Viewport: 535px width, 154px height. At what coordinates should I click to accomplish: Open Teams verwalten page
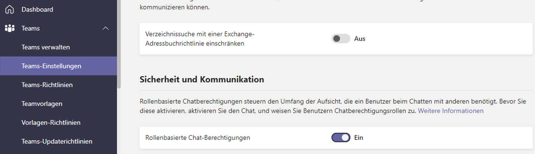pyautogui.click(x=45, y=47)
